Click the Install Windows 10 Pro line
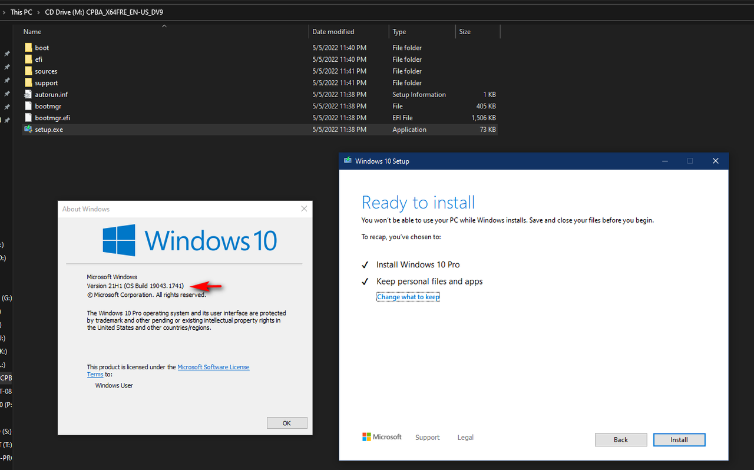Viewport: 754px width, 470px height. 418,264
